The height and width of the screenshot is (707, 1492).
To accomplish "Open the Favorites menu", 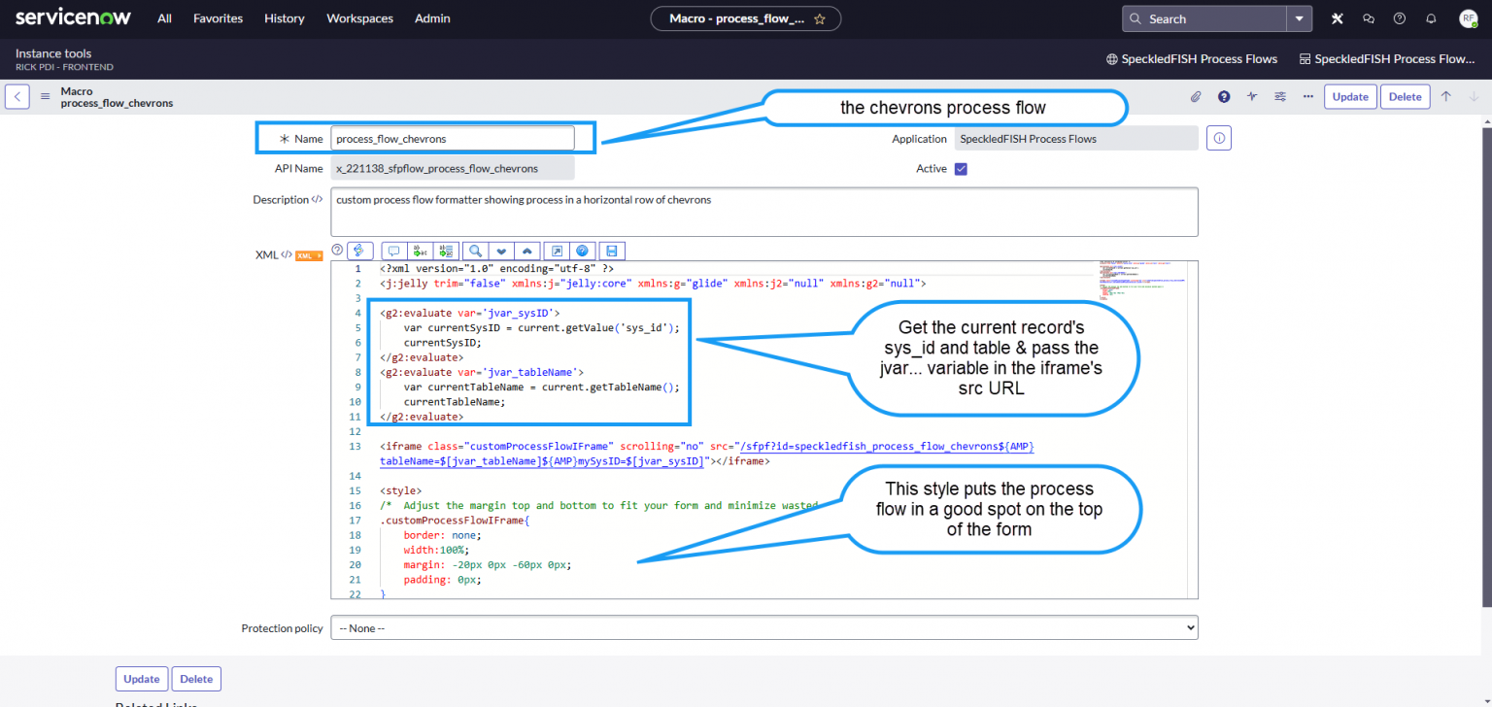I will pyautogui.click(x=218, y=17).
